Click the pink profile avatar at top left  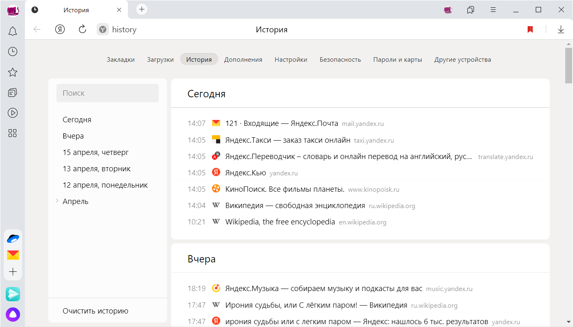click(x=13, y=10)
